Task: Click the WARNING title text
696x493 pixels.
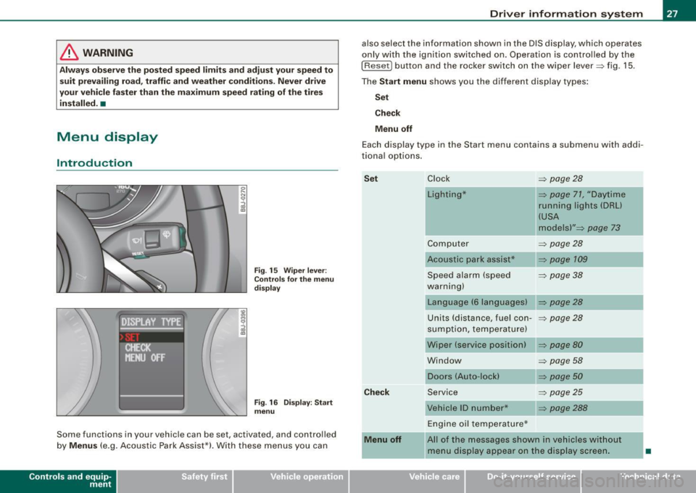Action: point(108,53)
